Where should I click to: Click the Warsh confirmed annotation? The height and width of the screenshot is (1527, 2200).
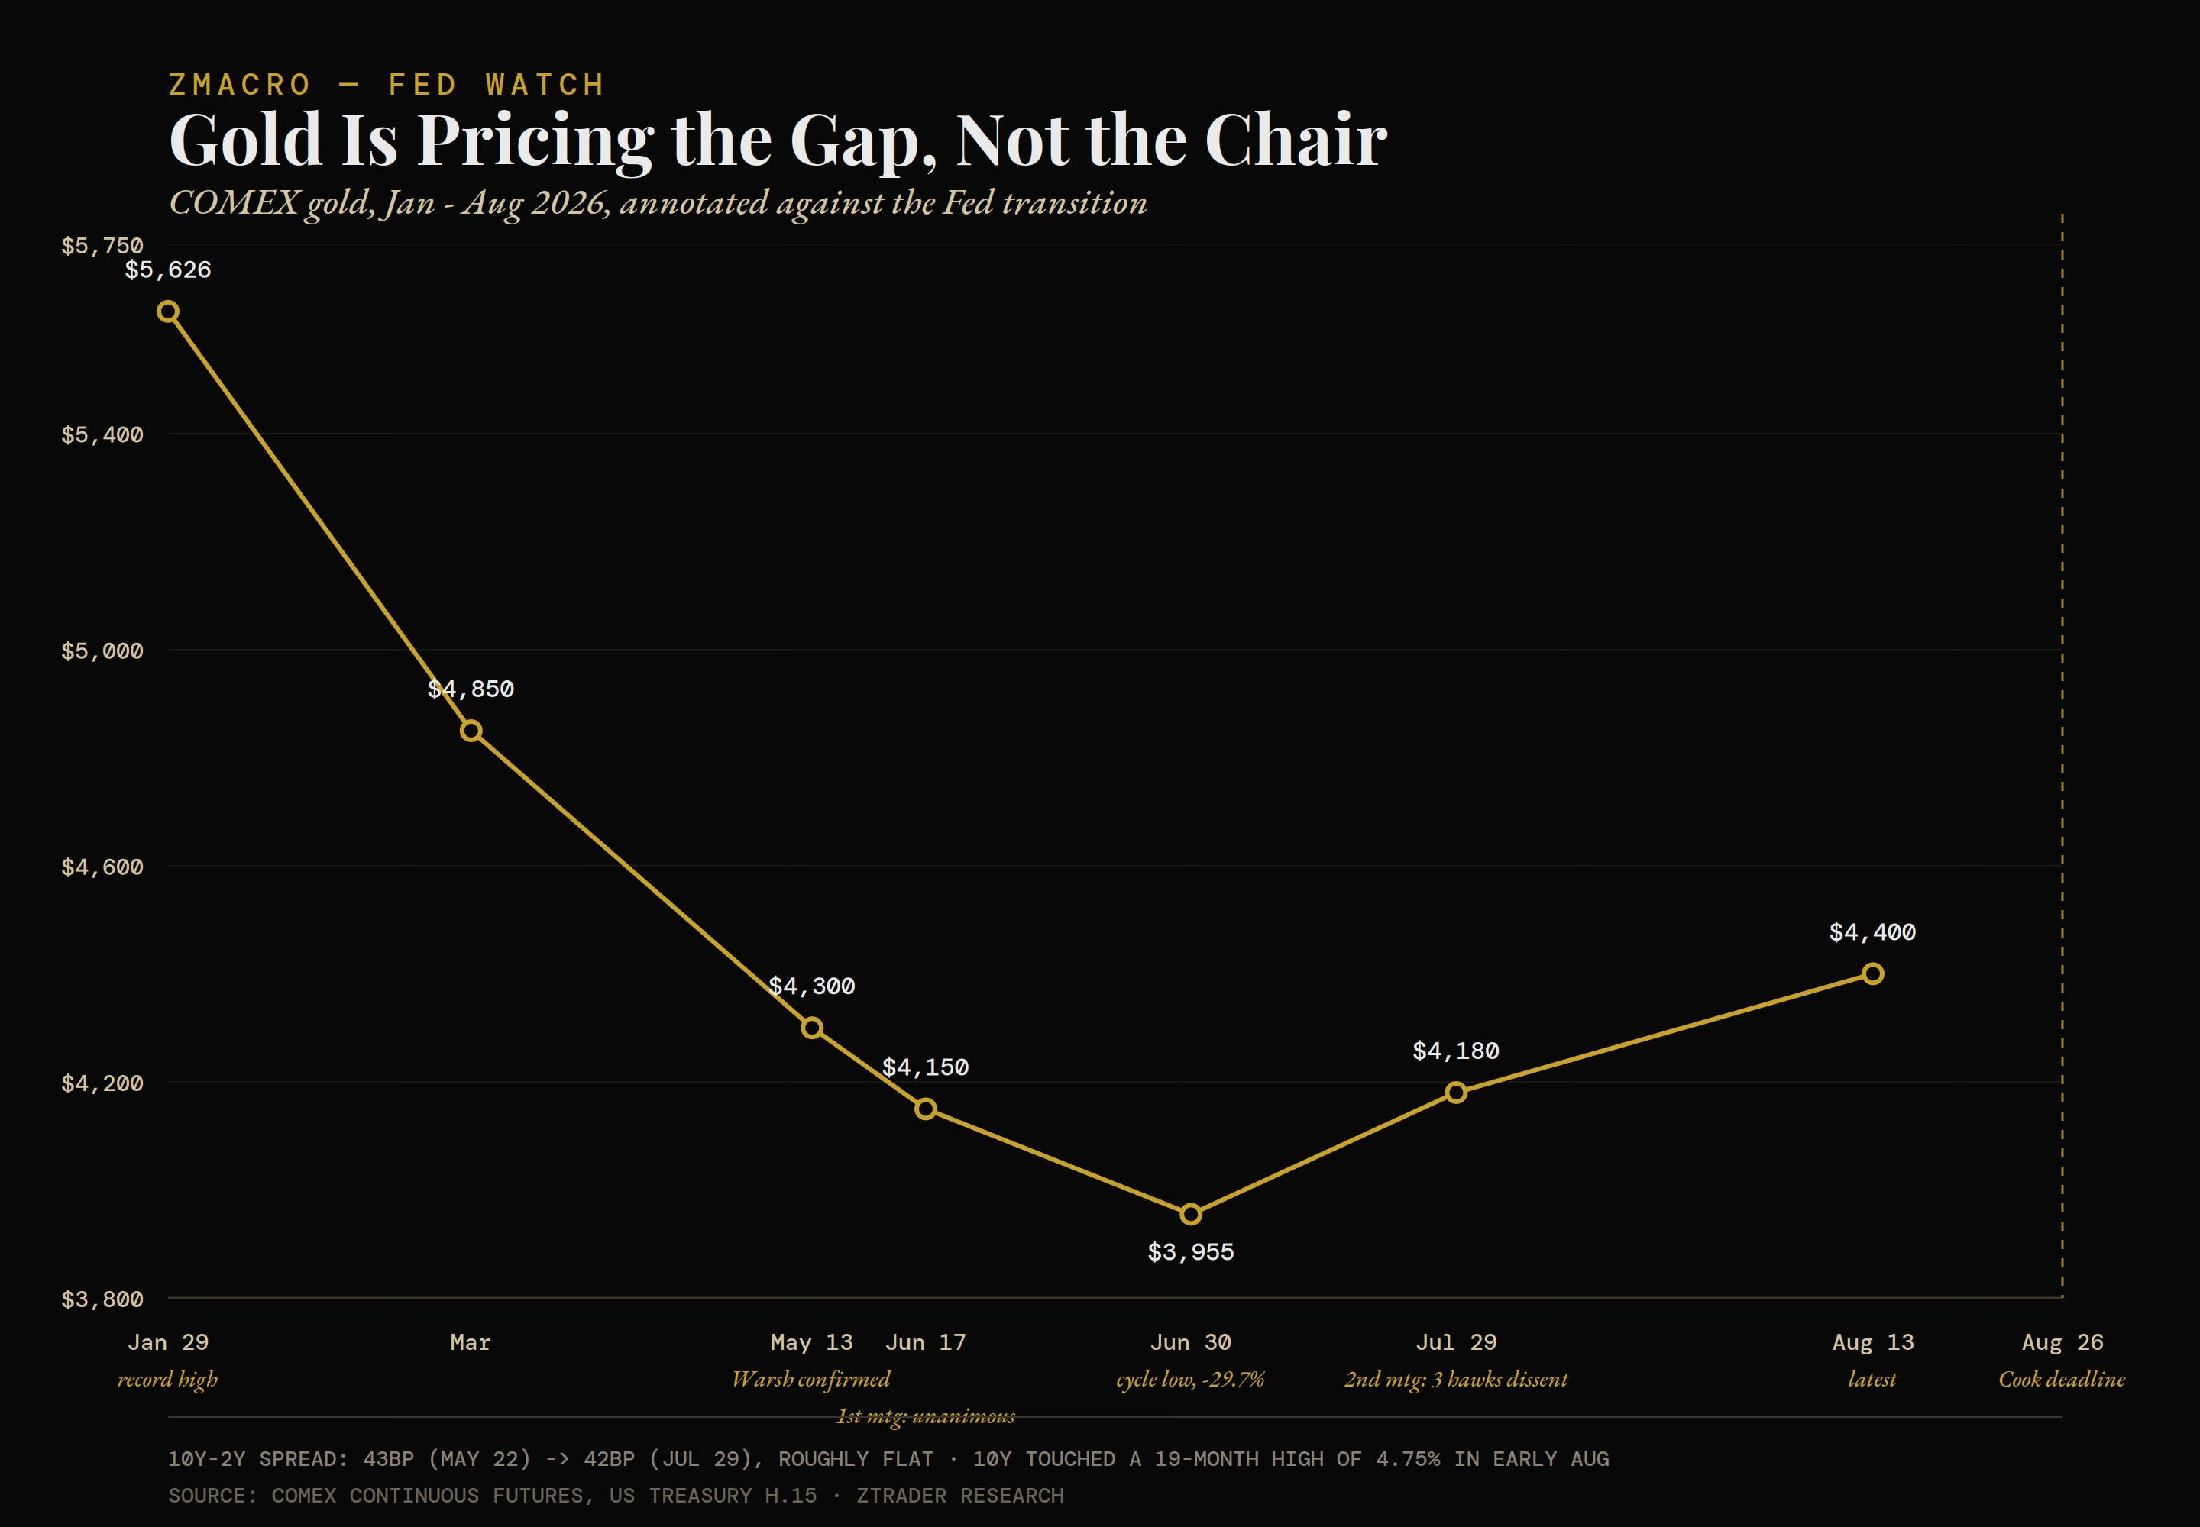[811, 1379]
